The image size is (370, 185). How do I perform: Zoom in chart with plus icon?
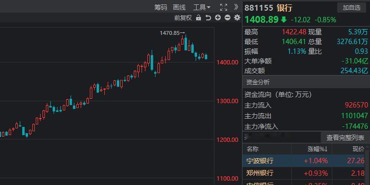click(218, 17)
